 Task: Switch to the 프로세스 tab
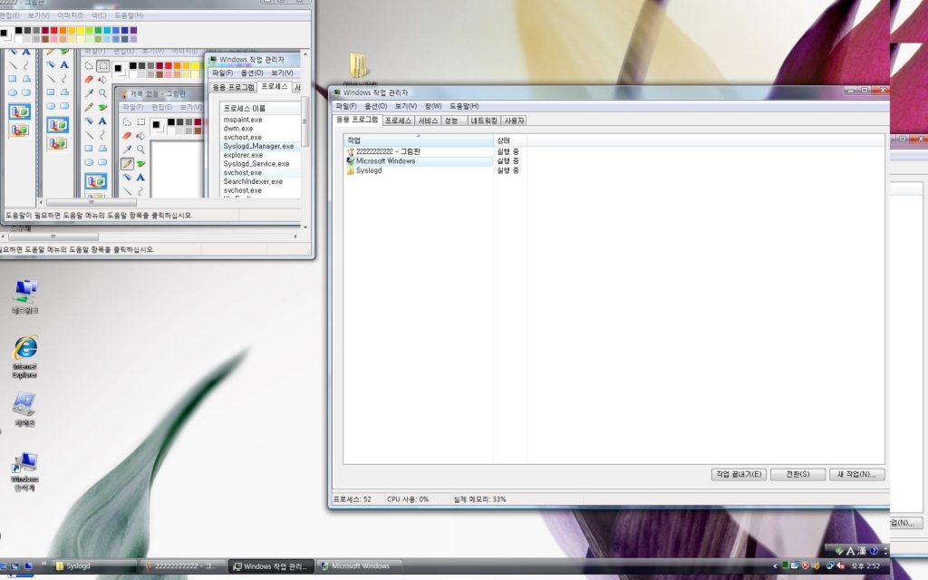398,121
